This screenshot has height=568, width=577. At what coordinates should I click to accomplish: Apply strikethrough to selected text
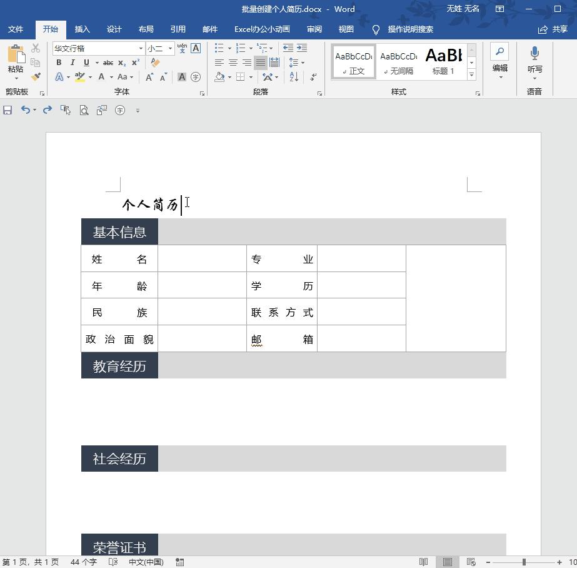pyautogui.click(x=108, y=62)
